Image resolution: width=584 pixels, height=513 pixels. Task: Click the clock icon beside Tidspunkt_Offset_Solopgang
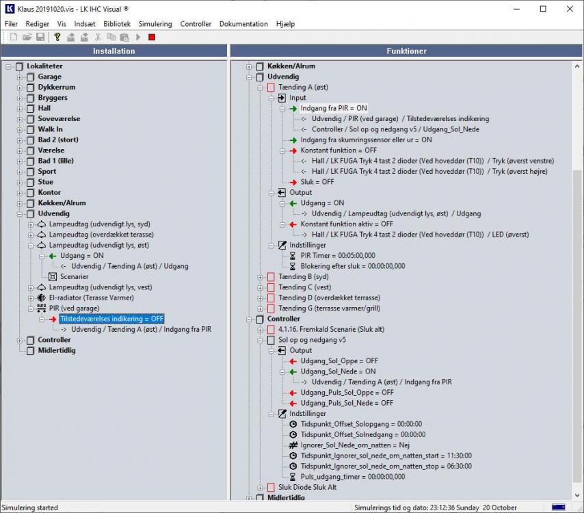(293, 424)
